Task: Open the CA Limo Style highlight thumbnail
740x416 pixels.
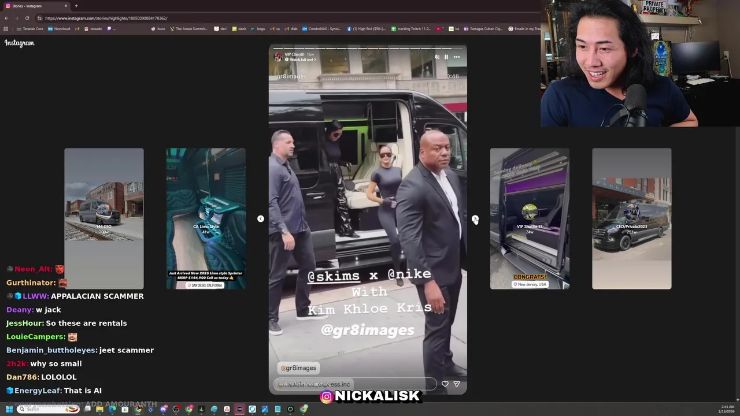Action: (x=206, y=218)
